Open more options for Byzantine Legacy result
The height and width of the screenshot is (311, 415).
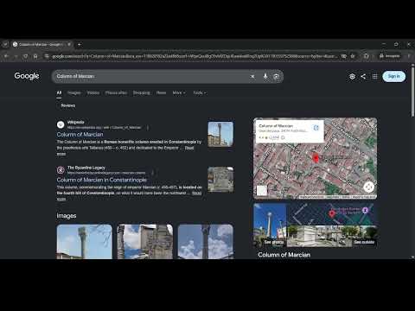coord(152,173)
